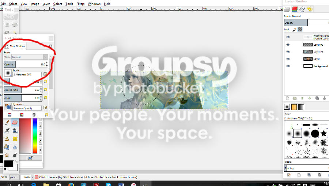Open brush editor next to Hardness 050
The image size is (329, 186).
[x=45, y=74]
